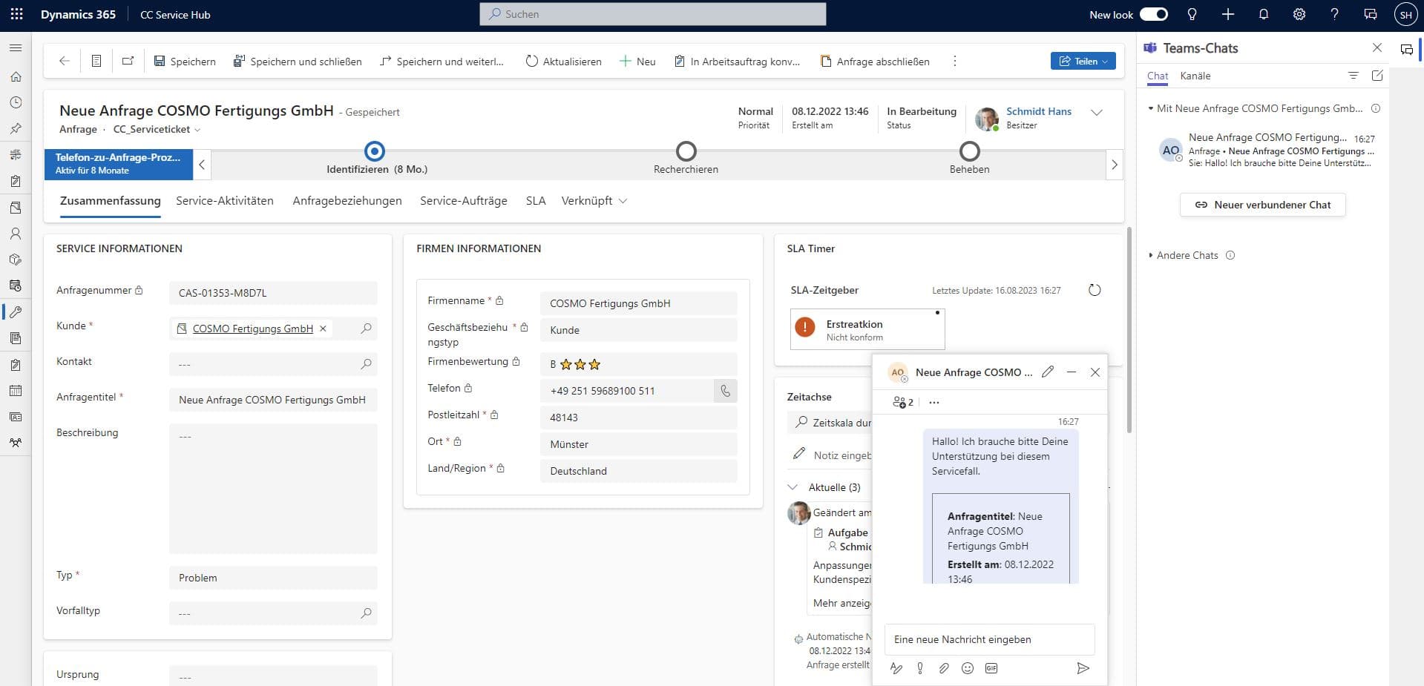This screenshot has width=1424, height=686.
Task: Click the phone call icon next to Telefon
Action: pos(725,391)
